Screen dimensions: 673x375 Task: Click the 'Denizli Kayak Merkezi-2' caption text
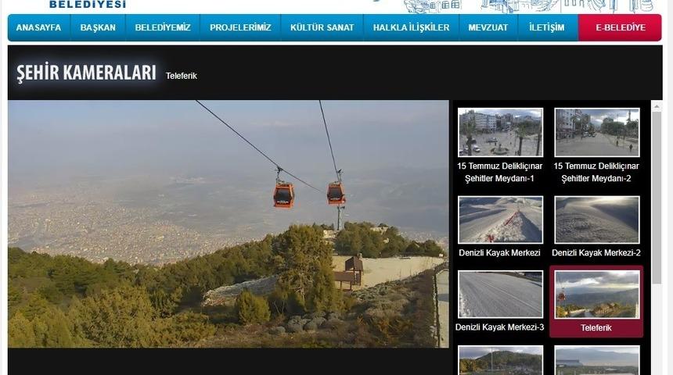point(596,253)
